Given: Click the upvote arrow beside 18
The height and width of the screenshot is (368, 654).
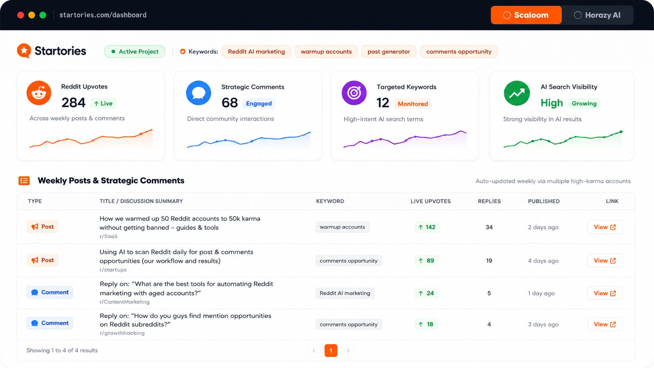Looking at the screenshot, I should [x=420, y=325].
